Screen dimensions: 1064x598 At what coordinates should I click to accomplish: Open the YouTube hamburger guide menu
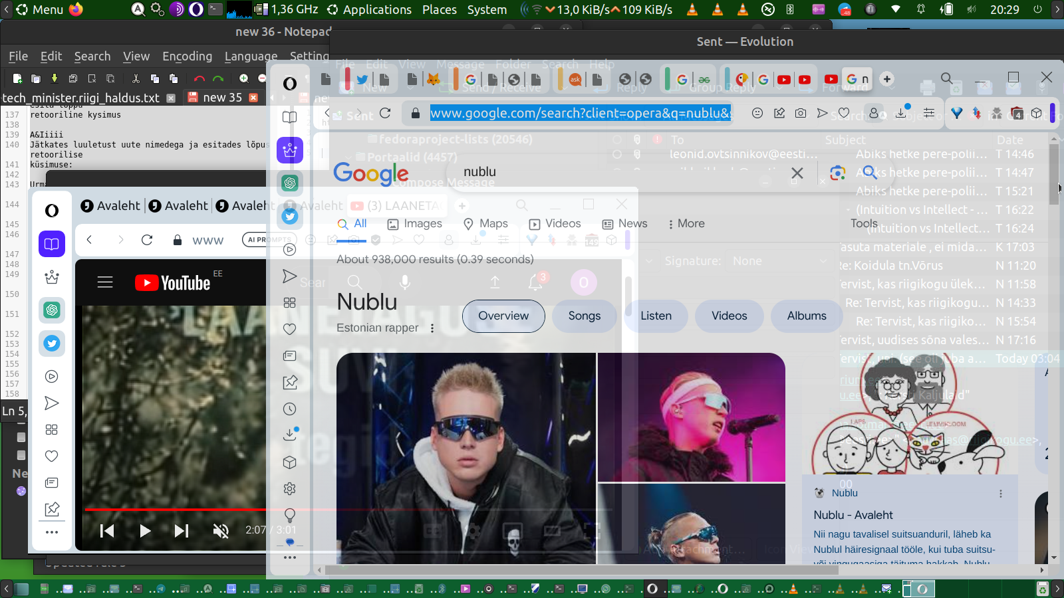coord(105,282)
